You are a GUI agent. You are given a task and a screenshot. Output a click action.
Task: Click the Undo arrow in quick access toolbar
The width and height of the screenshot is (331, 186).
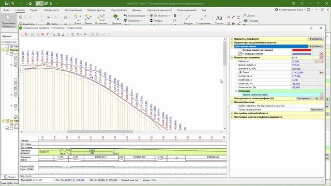tap(13, 4)
